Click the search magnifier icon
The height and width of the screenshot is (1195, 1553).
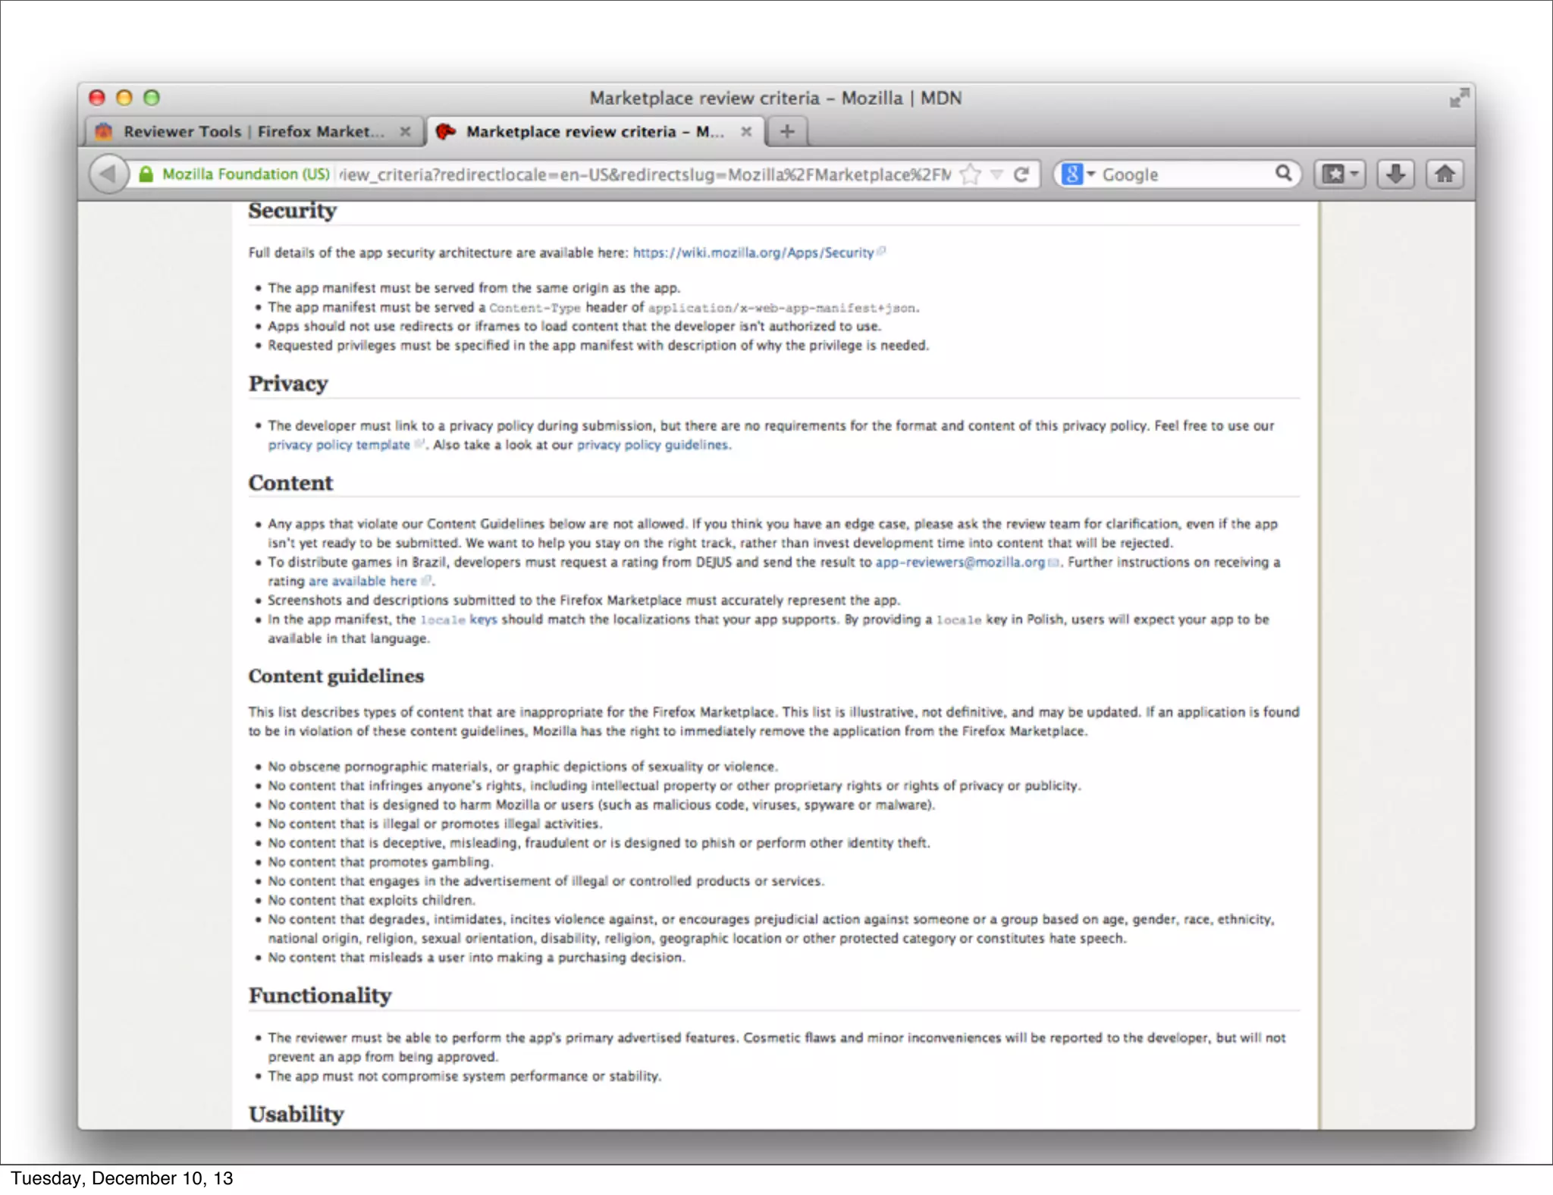coord(1283,174)
